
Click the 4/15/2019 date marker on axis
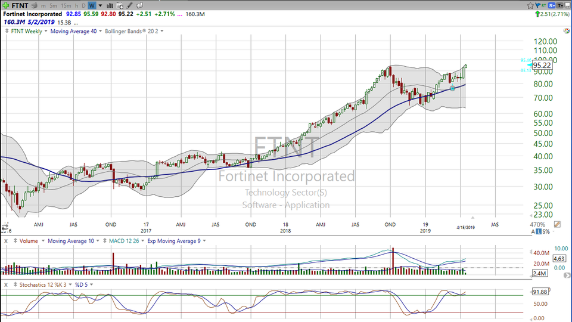[465, 227]
